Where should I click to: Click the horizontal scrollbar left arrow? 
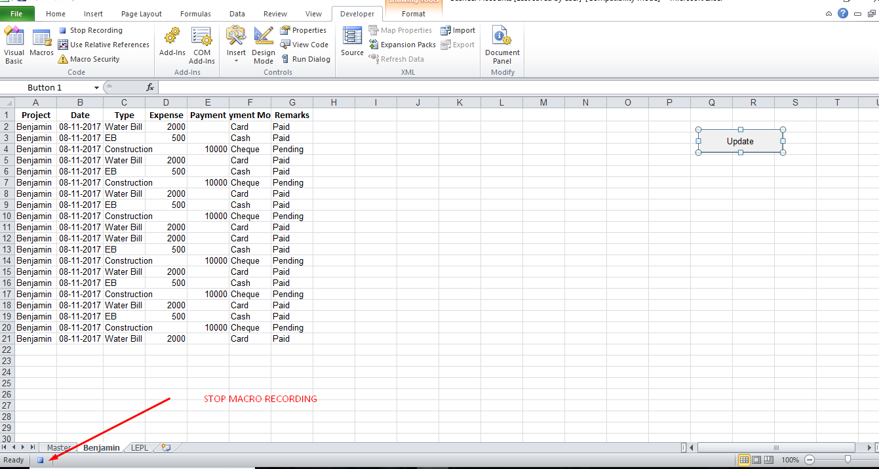click(692, 447)
